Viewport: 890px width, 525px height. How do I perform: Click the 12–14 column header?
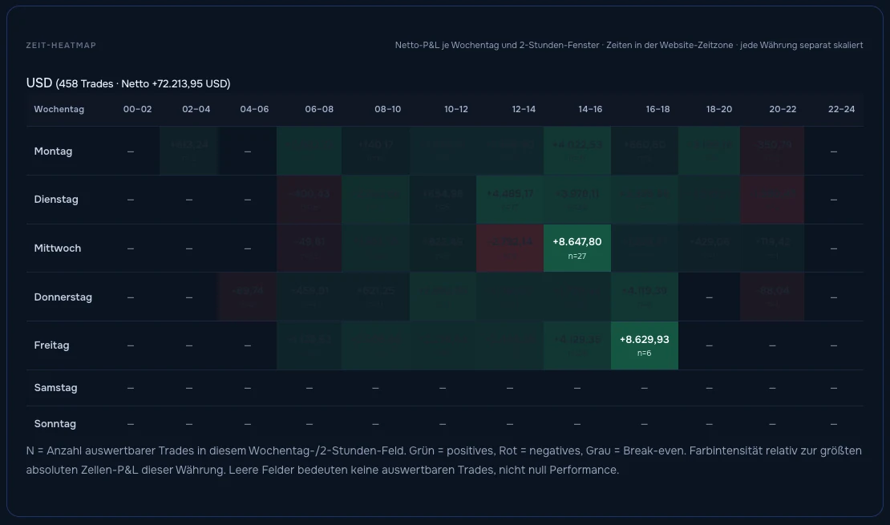coord(524,109)
